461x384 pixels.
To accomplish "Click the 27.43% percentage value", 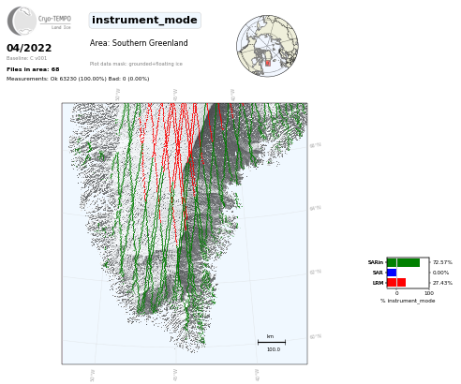I will [x=442, y=283].
